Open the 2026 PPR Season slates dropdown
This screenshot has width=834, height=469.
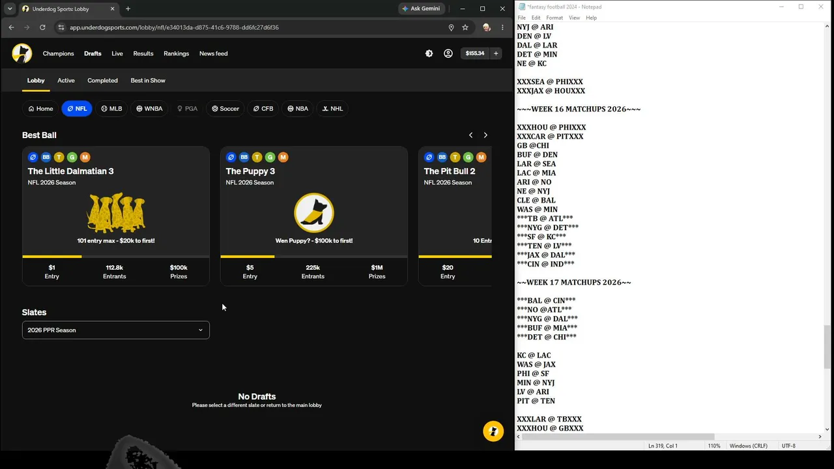click(116, 330)
